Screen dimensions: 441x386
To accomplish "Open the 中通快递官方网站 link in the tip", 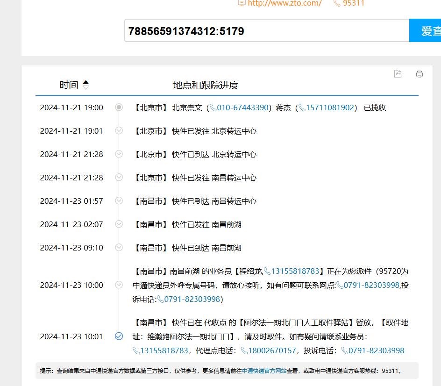I will [x=264, y=371].
